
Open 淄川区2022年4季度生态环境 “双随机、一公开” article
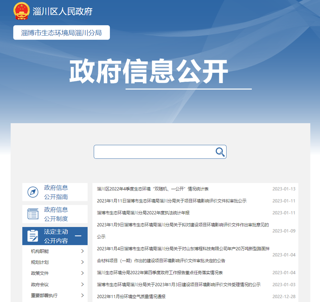[x=153, y=189]
